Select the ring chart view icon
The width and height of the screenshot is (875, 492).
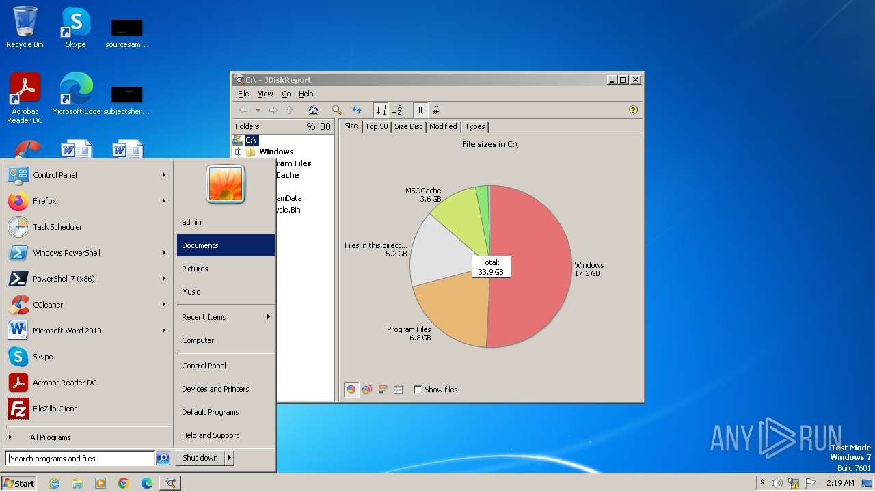(367, 389)
